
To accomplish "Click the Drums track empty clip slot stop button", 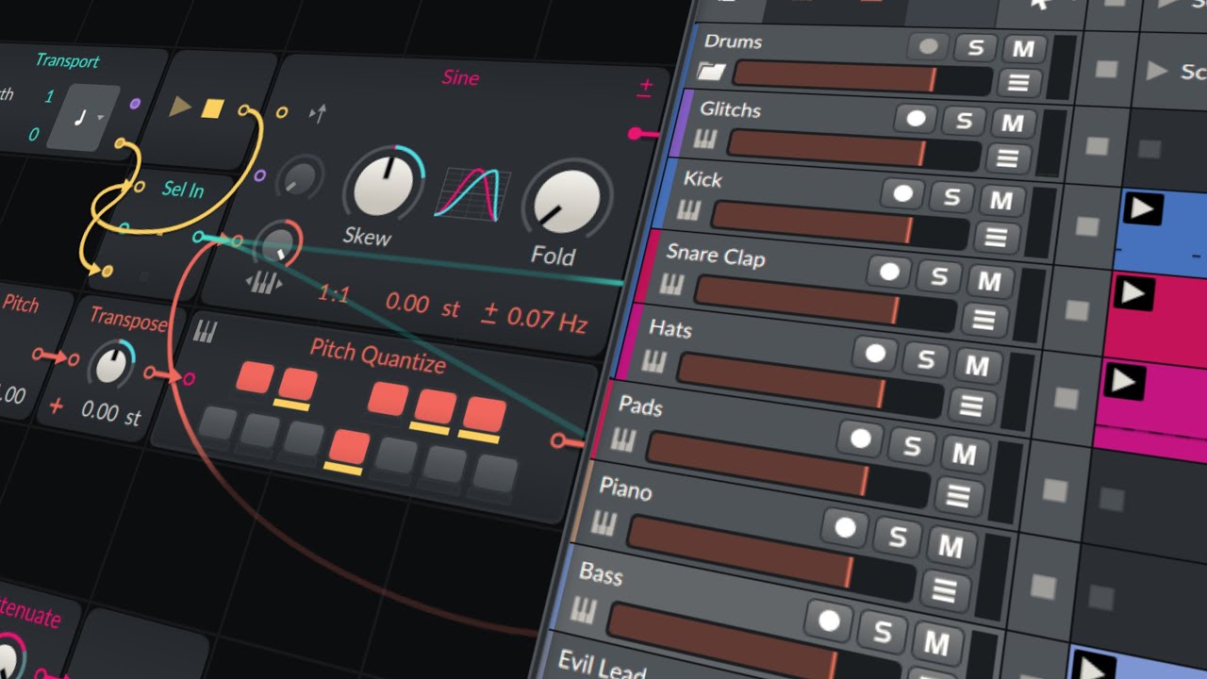I will coord(1105,70).
